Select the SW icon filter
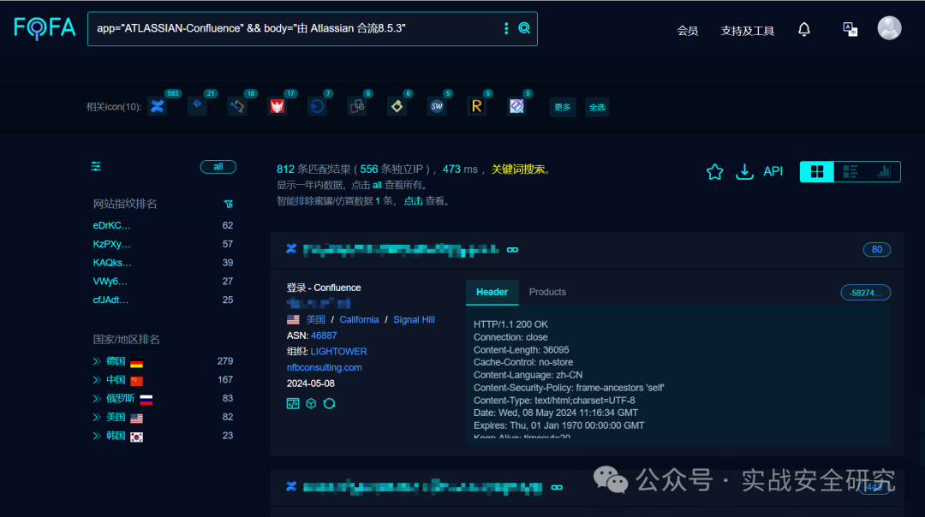 (437, 106)
